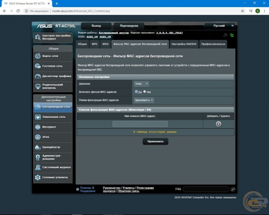
Task: Click the MAC address client name input field
Action: (x=139, y=124)
